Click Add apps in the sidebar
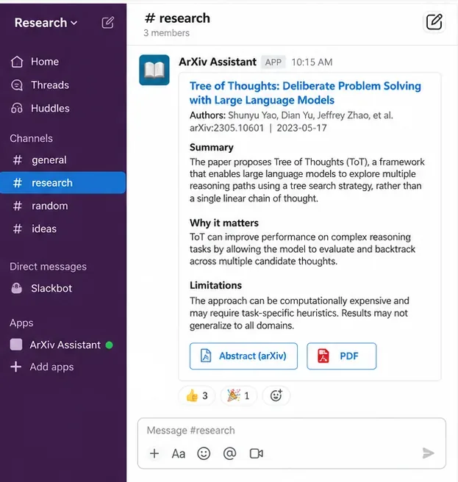Screen dimensions: 458x482 42,367
